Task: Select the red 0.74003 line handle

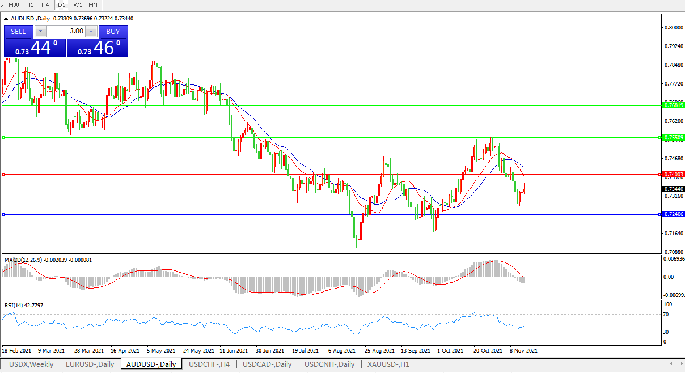Action: click(4, 175)
